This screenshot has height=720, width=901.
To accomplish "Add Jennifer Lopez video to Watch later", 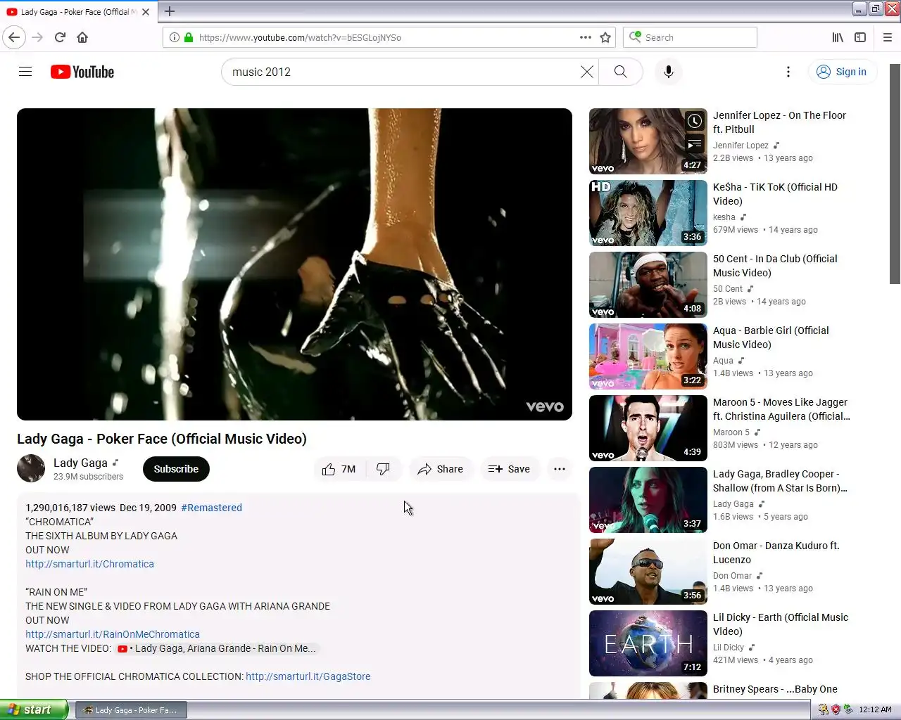I will click(x=695, y=121).
